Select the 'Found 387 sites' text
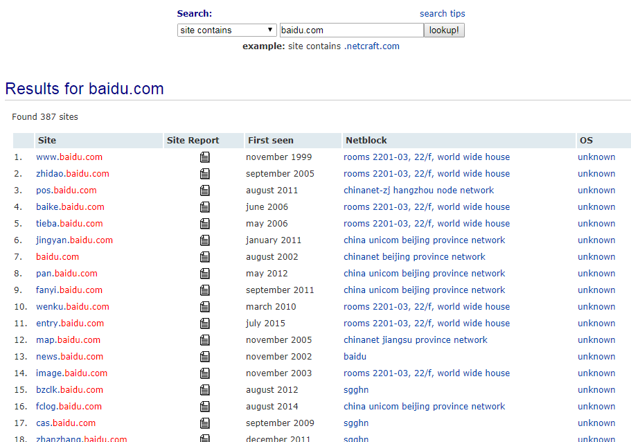Screen dimensions: 631x442 pyautogui.click(x=45, y=117)
